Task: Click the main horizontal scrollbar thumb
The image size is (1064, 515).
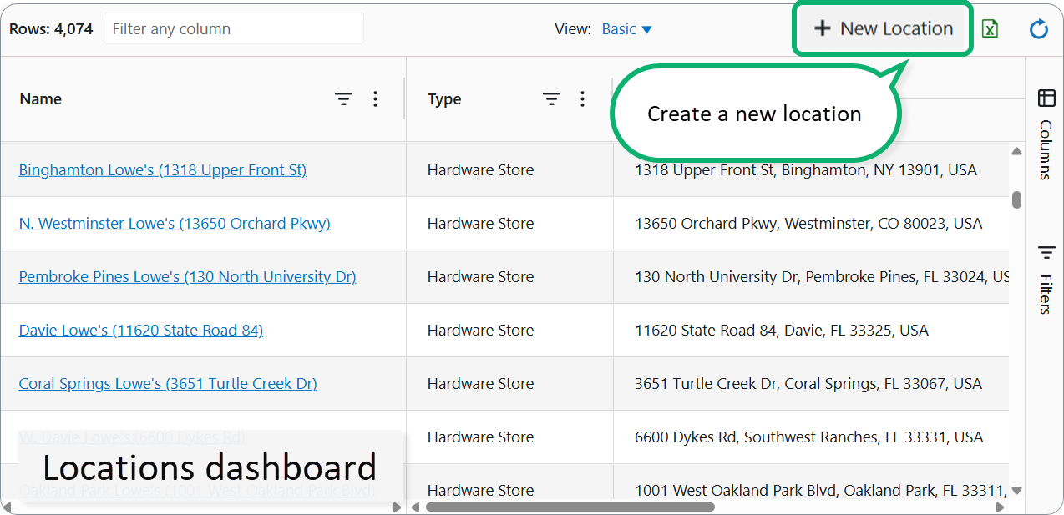Action: tap(570, 507)
